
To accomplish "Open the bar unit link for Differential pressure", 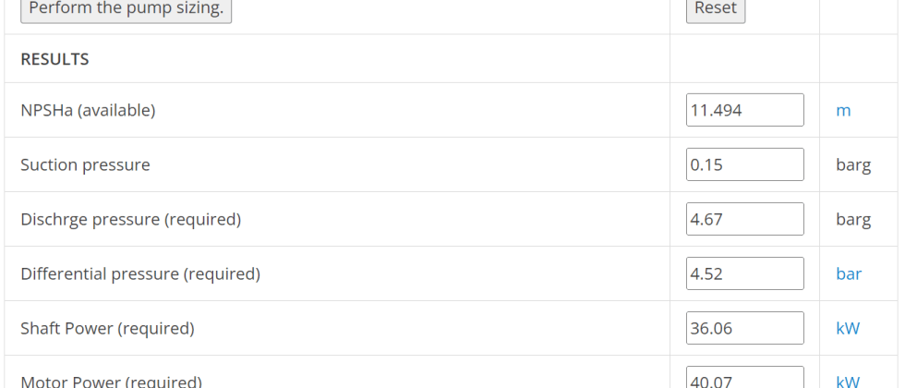I will 849,273.
